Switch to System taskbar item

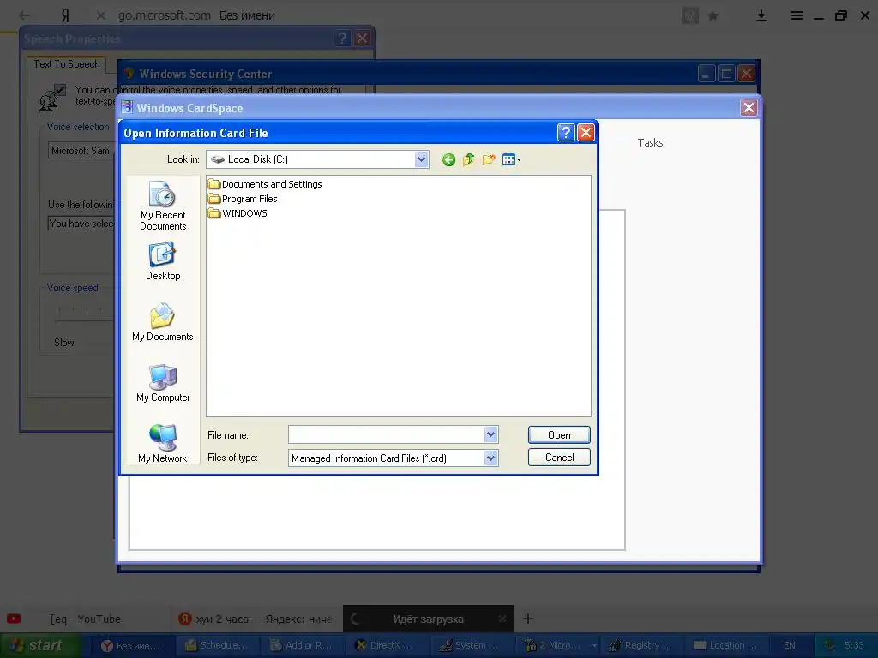[471, 646]
